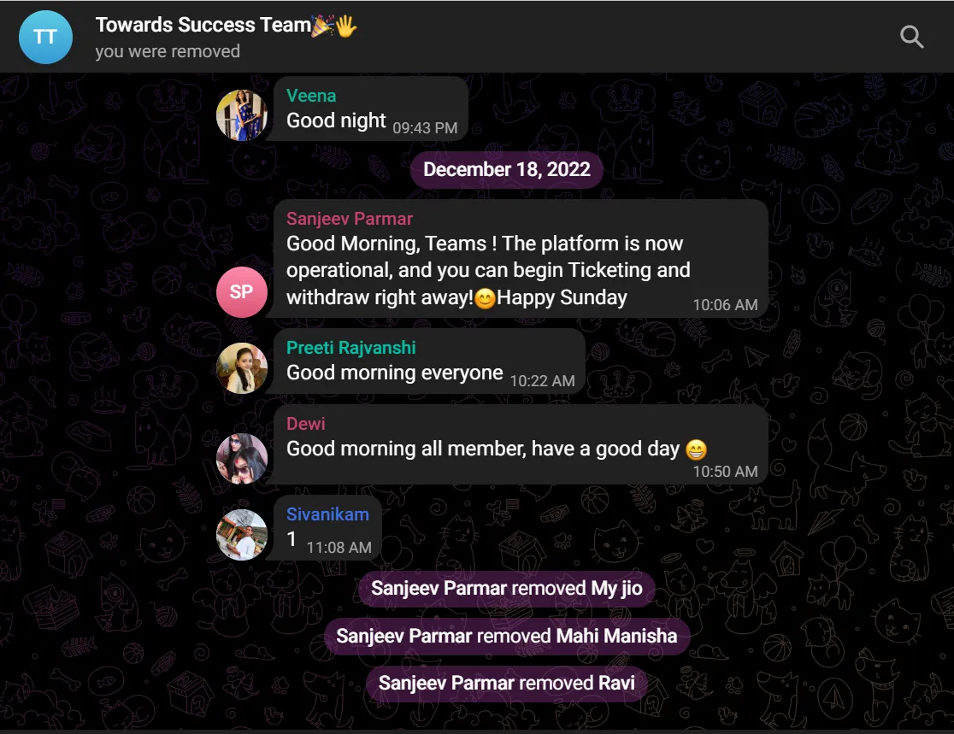954x734 pixels.
Task: Click Sivanikam's avatar photo
Action: (242, 535)
